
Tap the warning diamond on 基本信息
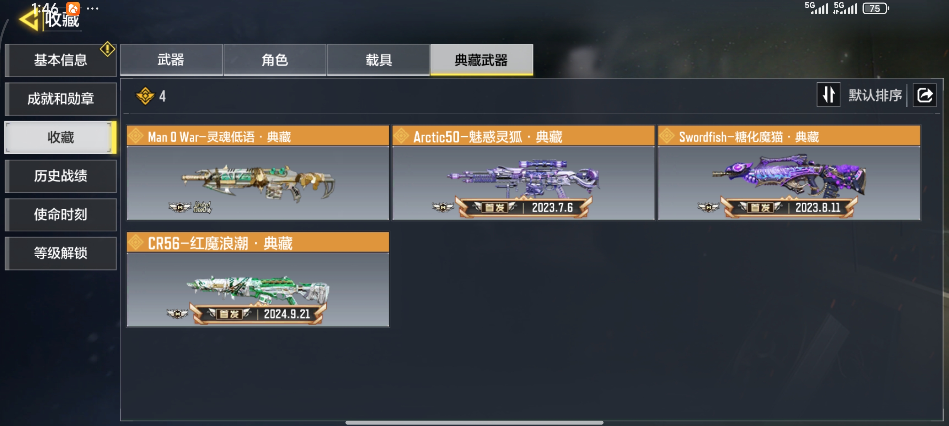tap(107, 49)
